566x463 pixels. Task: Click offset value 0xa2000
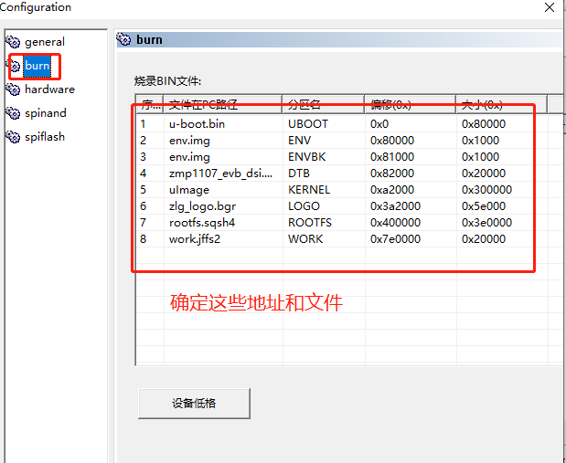(x=392, y=190)
